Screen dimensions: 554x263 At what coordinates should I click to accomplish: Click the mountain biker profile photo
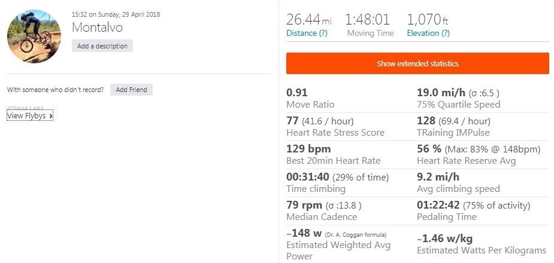34,36
